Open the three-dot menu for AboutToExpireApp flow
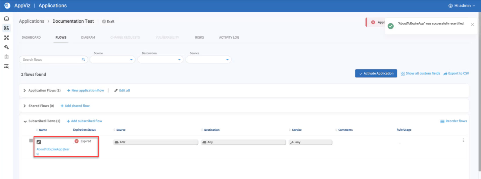481x179 pixels. tap(463, 140)
